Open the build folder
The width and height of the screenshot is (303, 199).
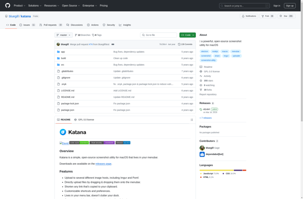(64, 58)
